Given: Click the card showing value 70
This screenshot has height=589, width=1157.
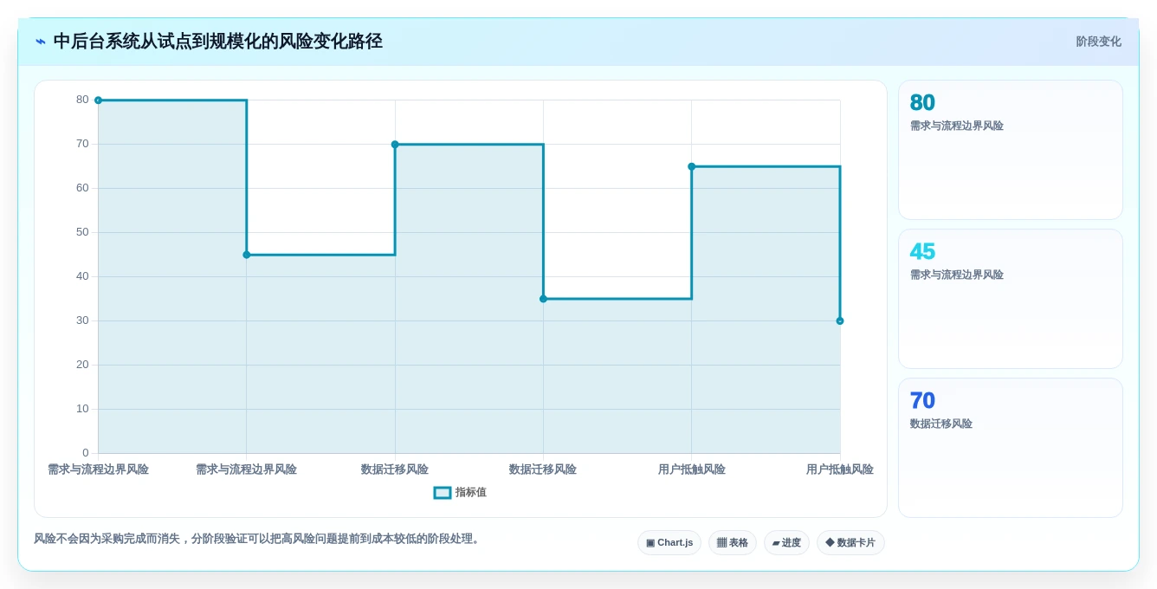Looking at the screenshot, I should pyautogui.click(x=1011, y=448).
